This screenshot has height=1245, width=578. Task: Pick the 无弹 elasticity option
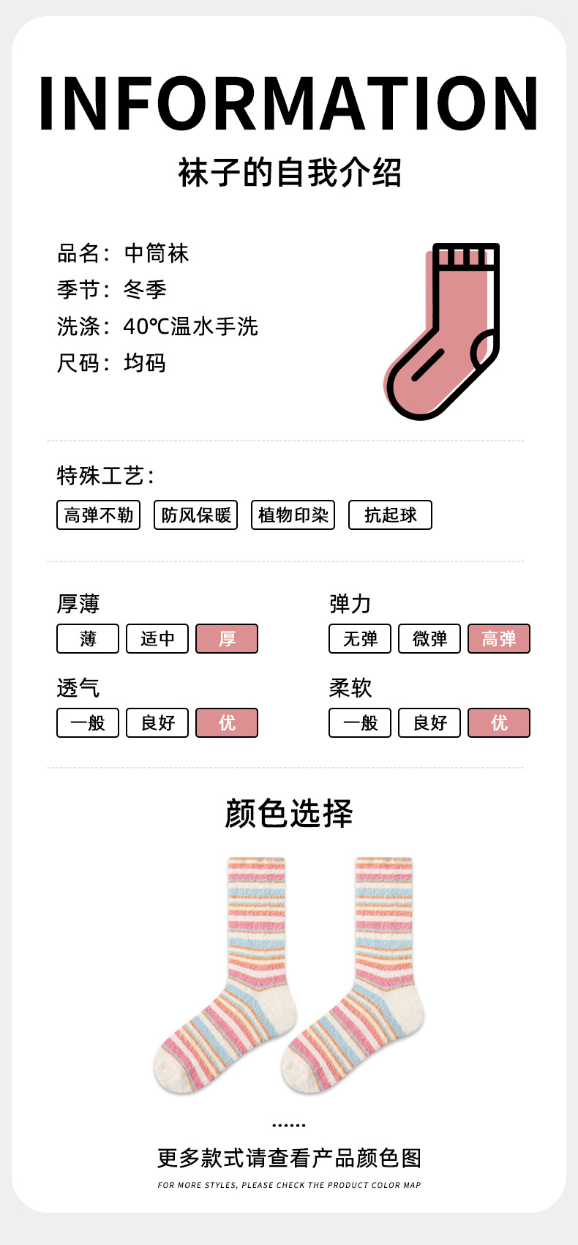[x=360, y=638]
